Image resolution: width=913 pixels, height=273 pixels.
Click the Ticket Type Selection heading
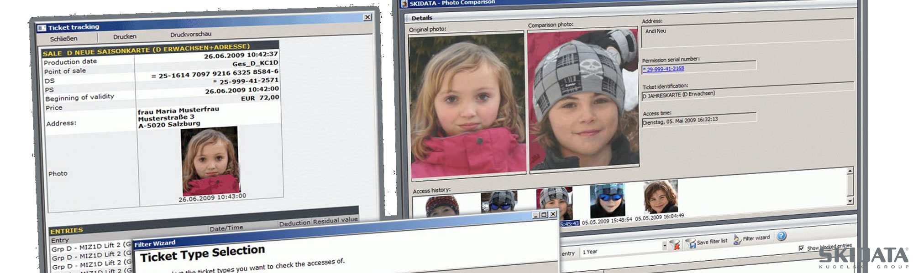pos(202,254)
